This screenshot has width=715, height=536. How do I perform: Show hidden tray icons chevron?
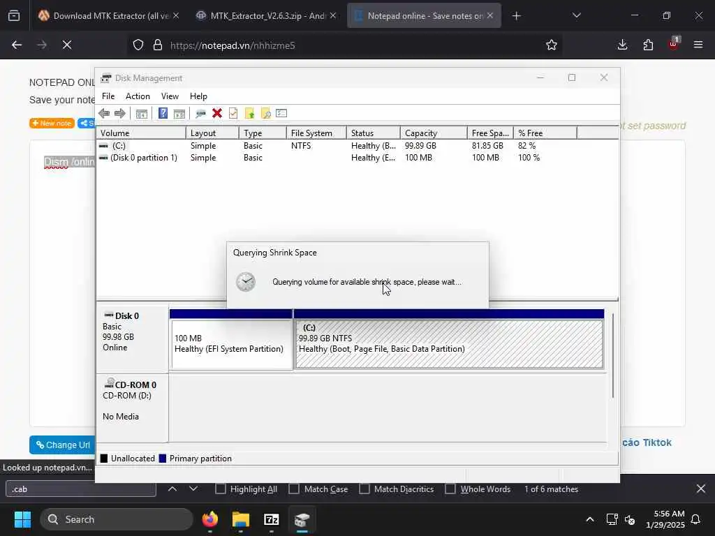point(589,519)
